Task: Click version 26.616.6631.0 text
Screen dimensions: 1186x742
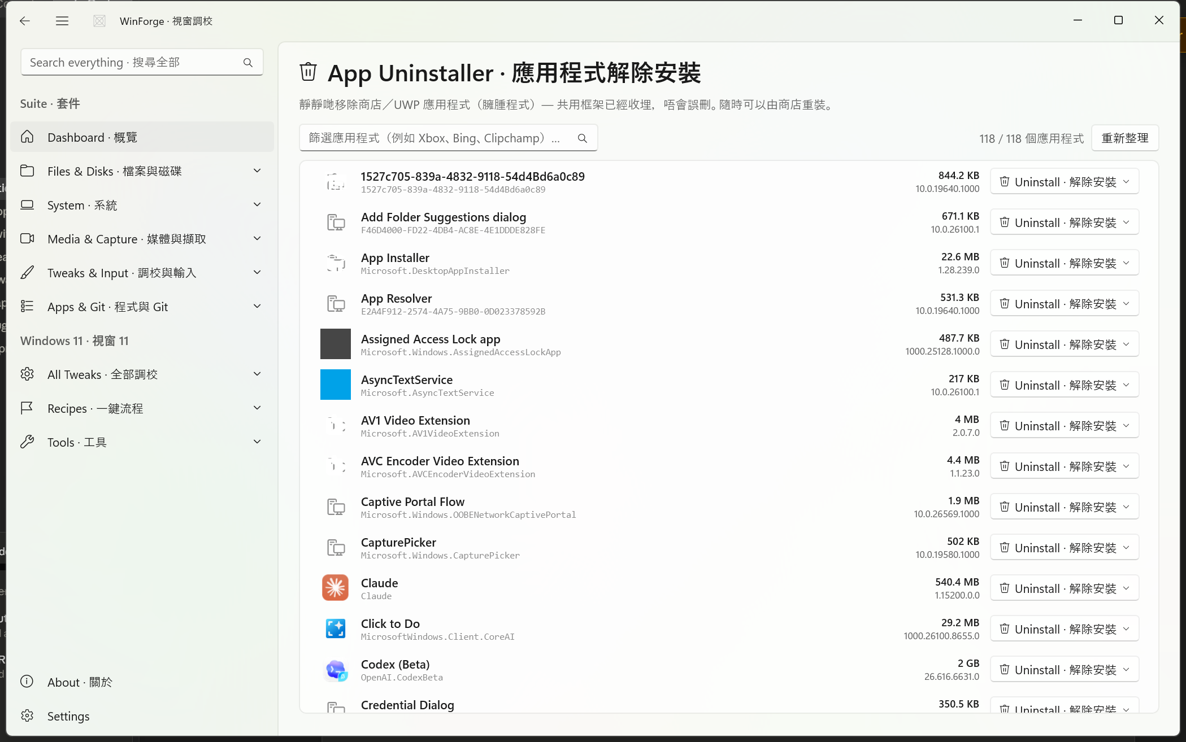Action: [952, 676]
